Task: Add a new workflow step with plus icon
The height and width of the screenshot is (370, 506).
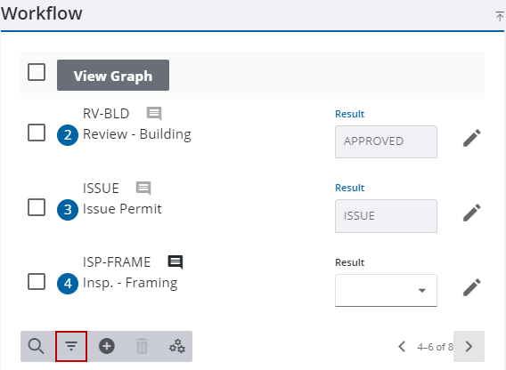Action: point(107,346)
